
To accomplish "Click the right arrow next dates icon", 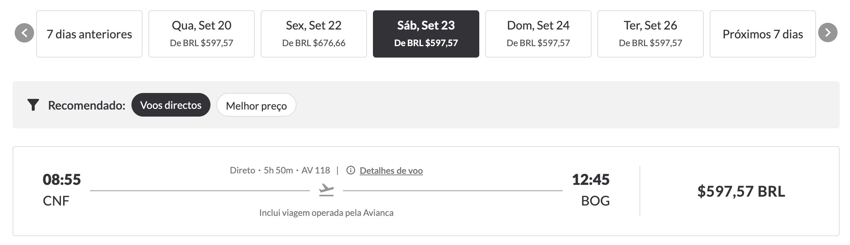I will (827, 33).
